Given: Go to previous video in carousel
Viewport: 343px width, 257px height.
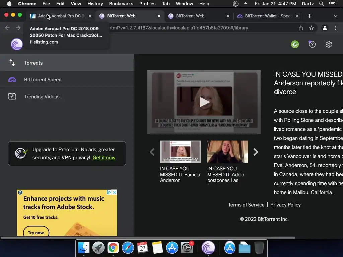Looking at the screenshot, I should [152, 152].
